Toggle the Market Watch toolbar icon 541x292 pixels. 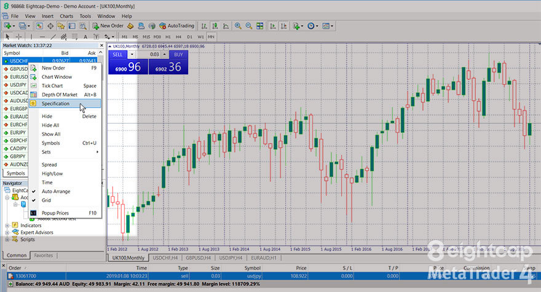coord(39,26)
